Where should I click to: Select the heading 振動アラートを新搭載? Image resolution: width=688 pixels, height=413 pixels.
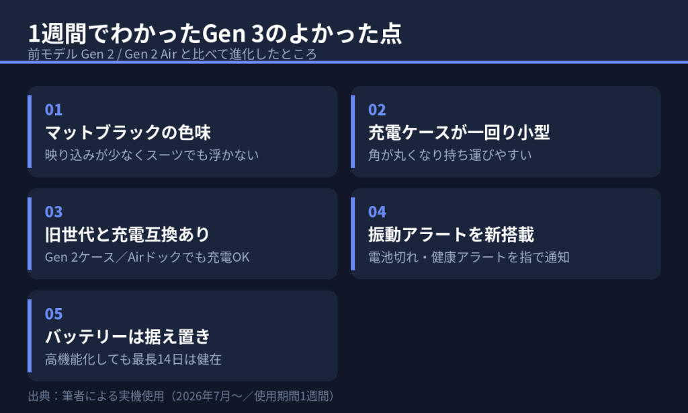coord(451,234)
